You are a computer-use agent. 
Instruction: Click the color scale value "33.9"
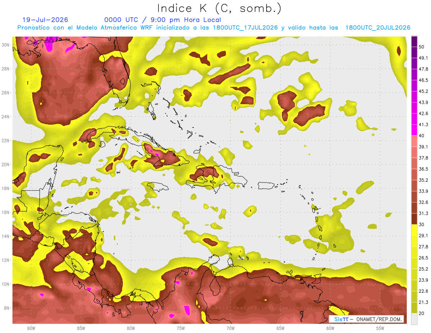coord(423,191)
